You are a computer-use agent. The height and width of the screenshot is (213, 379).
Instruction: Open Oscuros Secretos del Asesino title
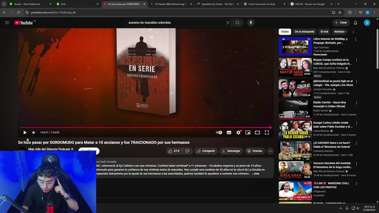pos(332,165)
